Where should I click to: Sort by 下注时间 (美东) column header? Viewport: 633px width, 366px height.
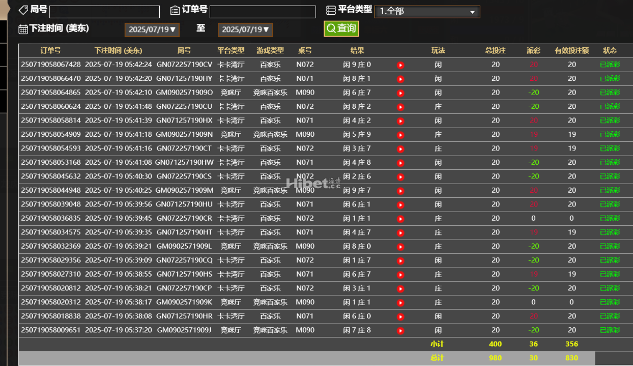(118, 51)
